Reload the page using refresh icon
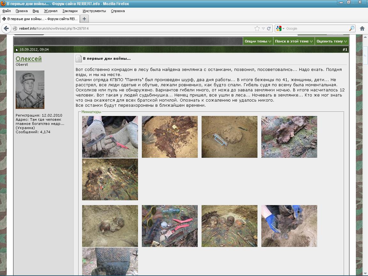The width and height of the screenshot is (368, 276). 269,28
